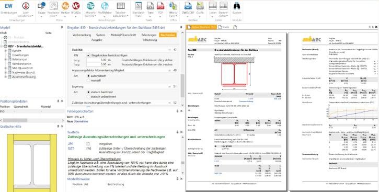The image size is (379, 192).
Task: Expand the Zusammenfassung tree node
Action: coord(6,77)
